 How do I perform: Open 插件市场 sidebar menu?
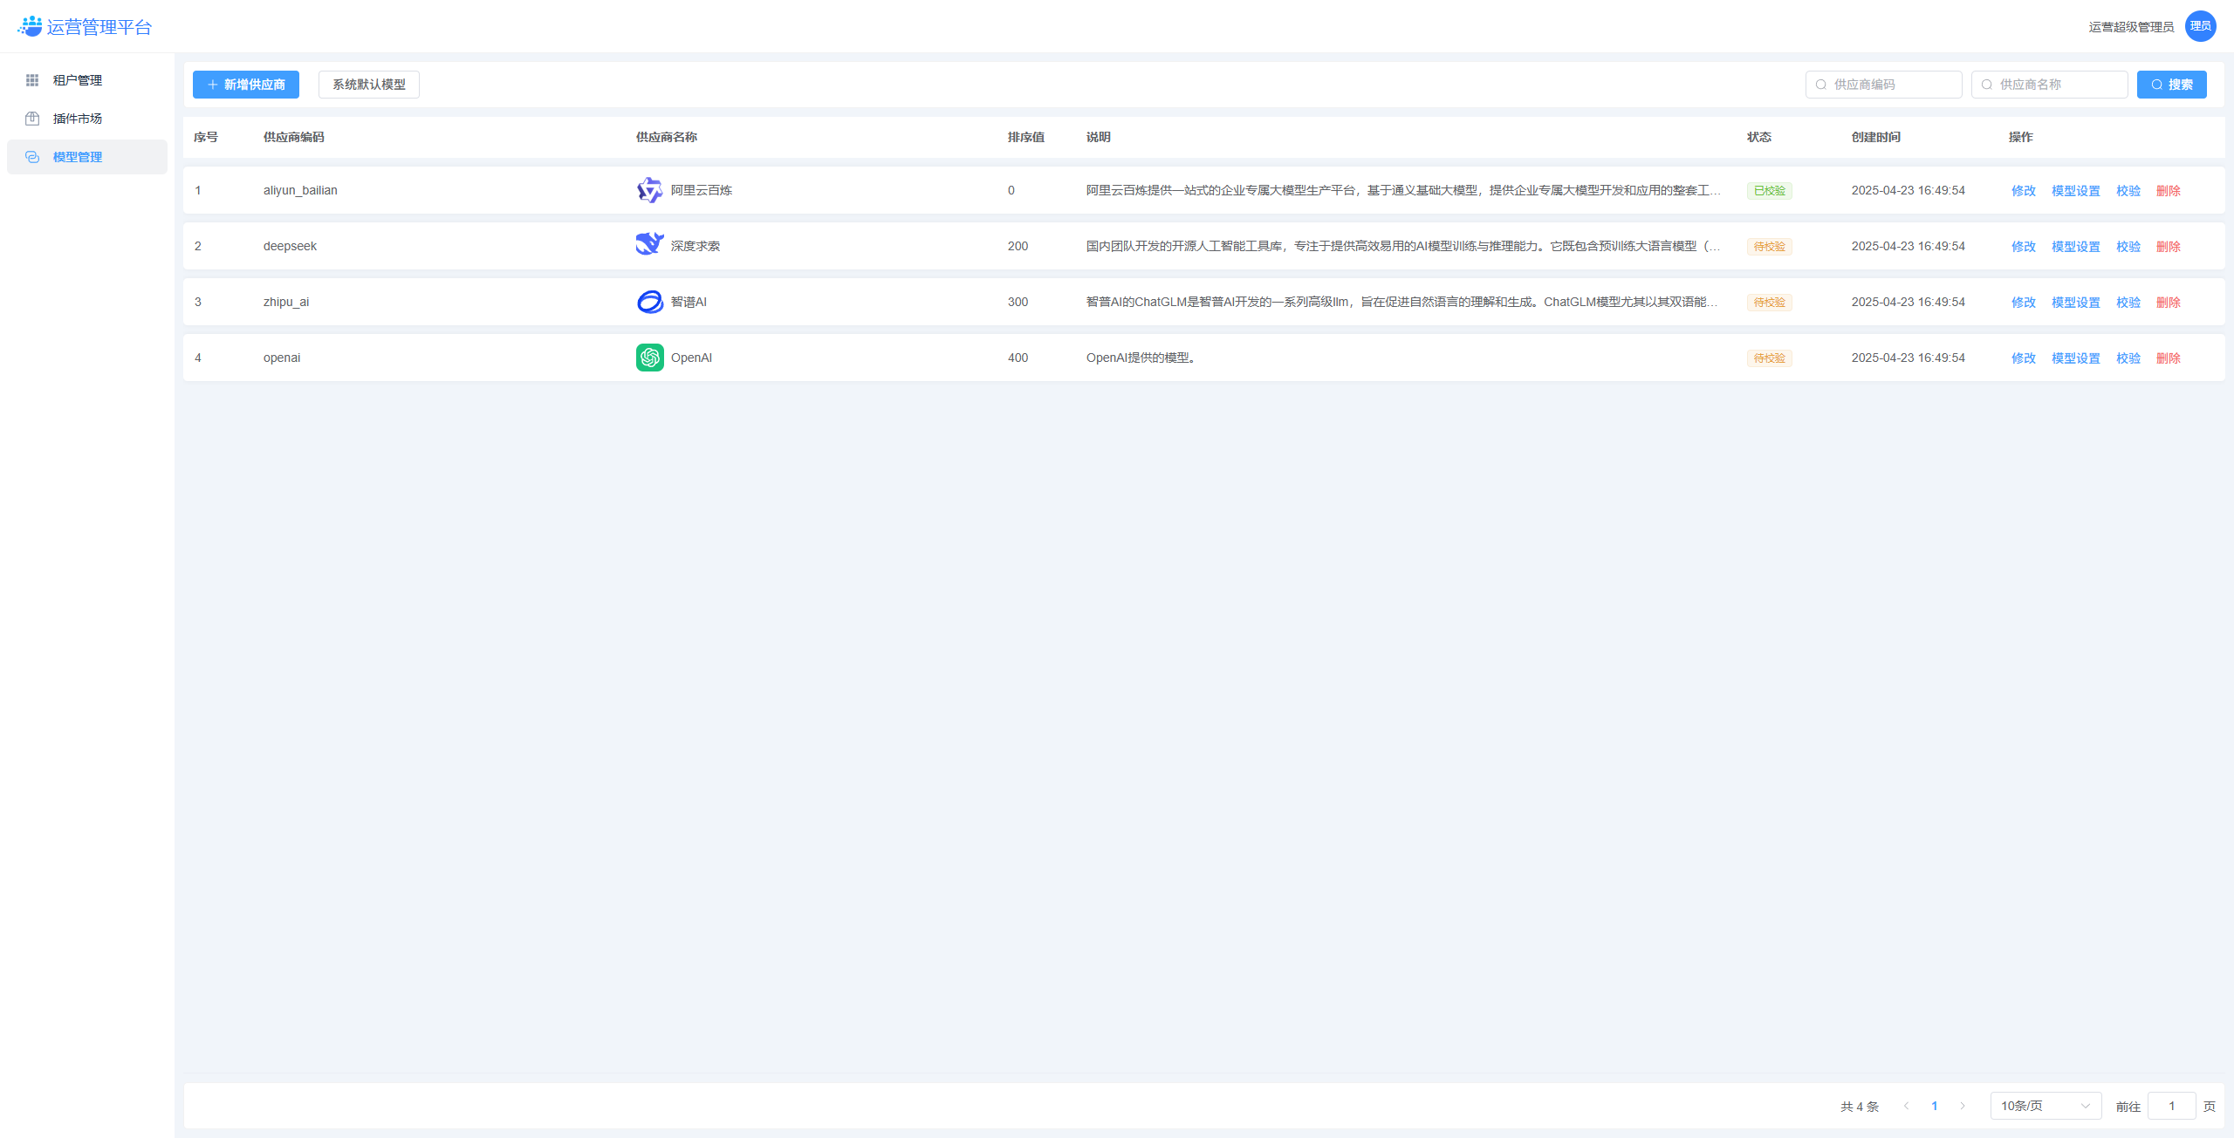(x=87, y=119)
